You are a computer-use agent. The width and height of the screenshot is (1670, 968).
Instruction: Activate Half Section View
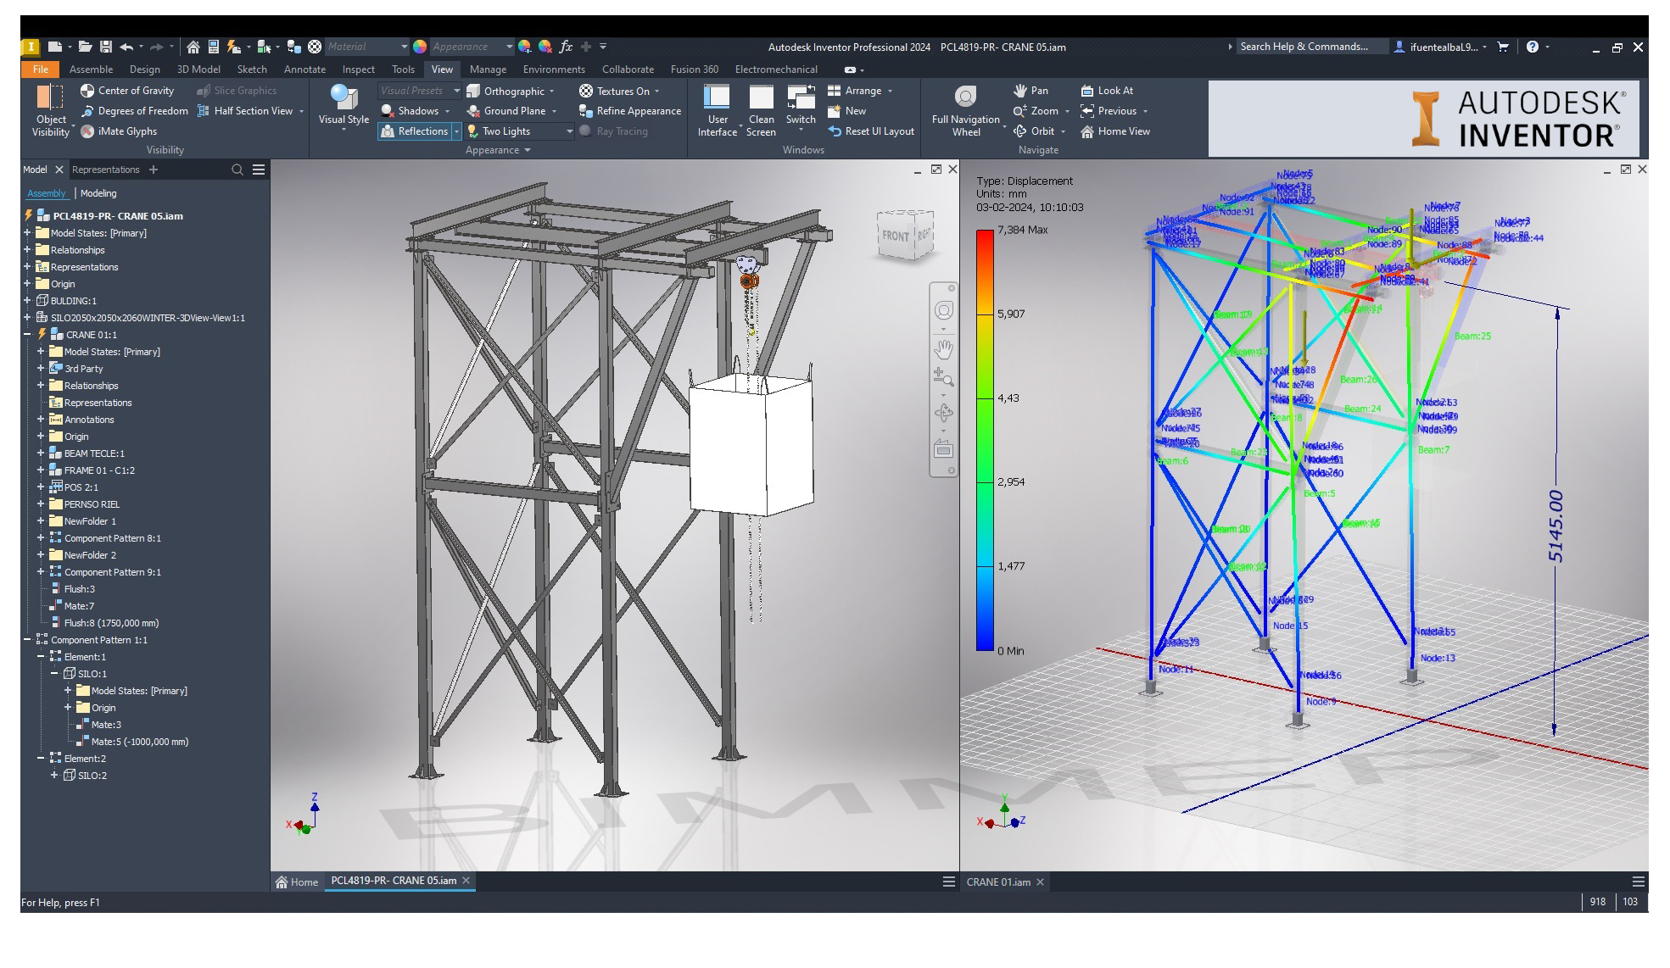246,110
